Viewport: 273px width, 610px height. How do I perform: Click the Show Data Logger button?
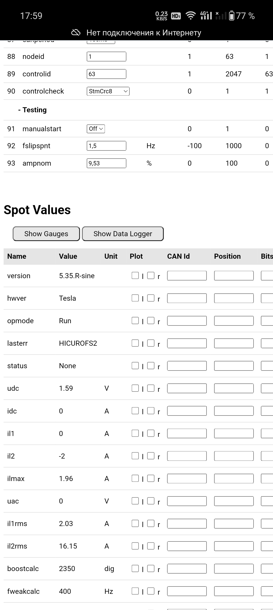[x=123, y=234]
